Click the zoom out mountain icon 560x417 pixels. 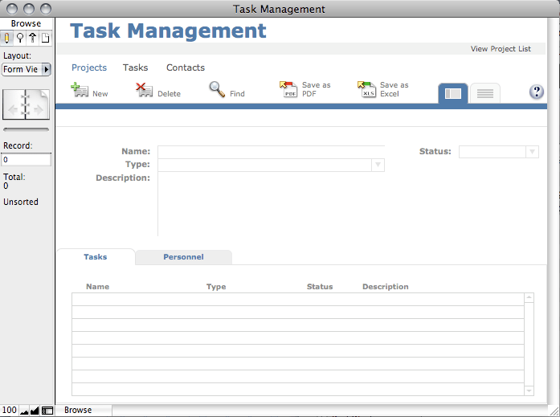click(24, 411)
